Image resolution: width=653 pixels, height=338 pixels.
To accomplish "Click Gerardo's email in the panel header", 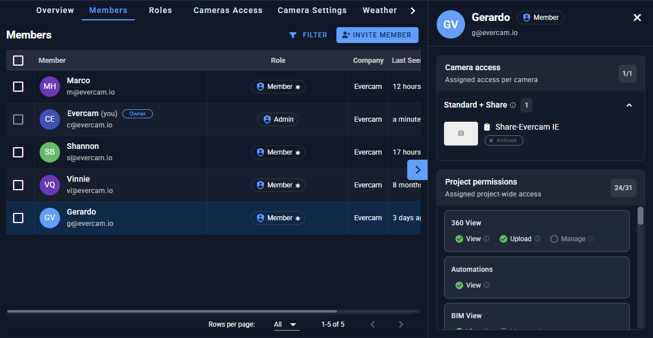I will (x=495, y=32).
